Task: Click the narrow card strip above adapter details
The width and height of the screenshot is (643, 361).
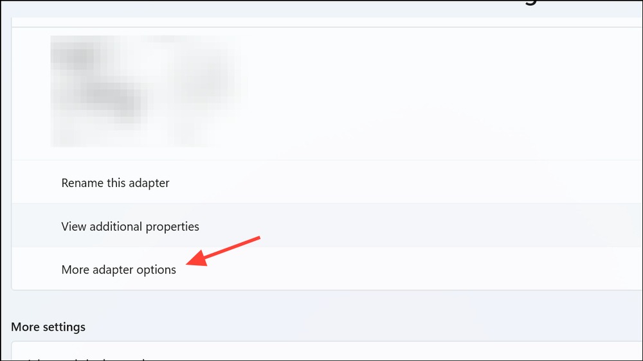Action: point(327,22)
